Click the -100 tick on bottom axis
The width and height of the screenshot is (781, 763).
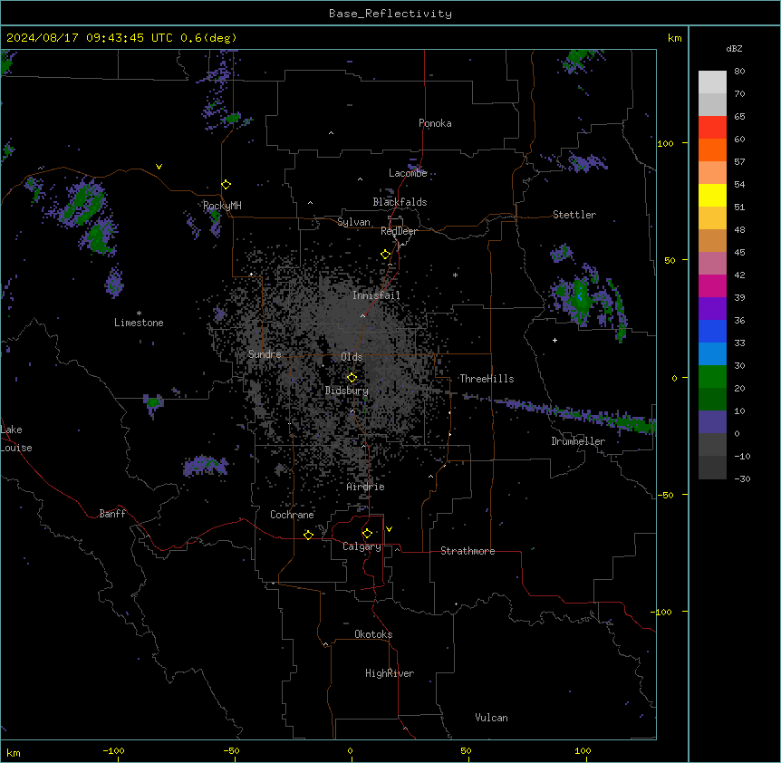113,750
